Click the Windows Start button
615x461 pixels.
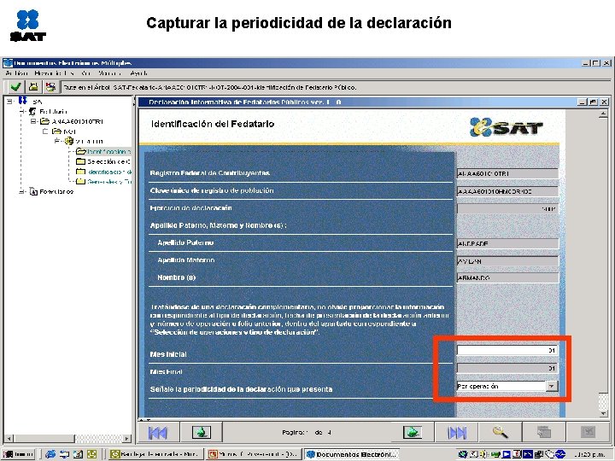18,454
